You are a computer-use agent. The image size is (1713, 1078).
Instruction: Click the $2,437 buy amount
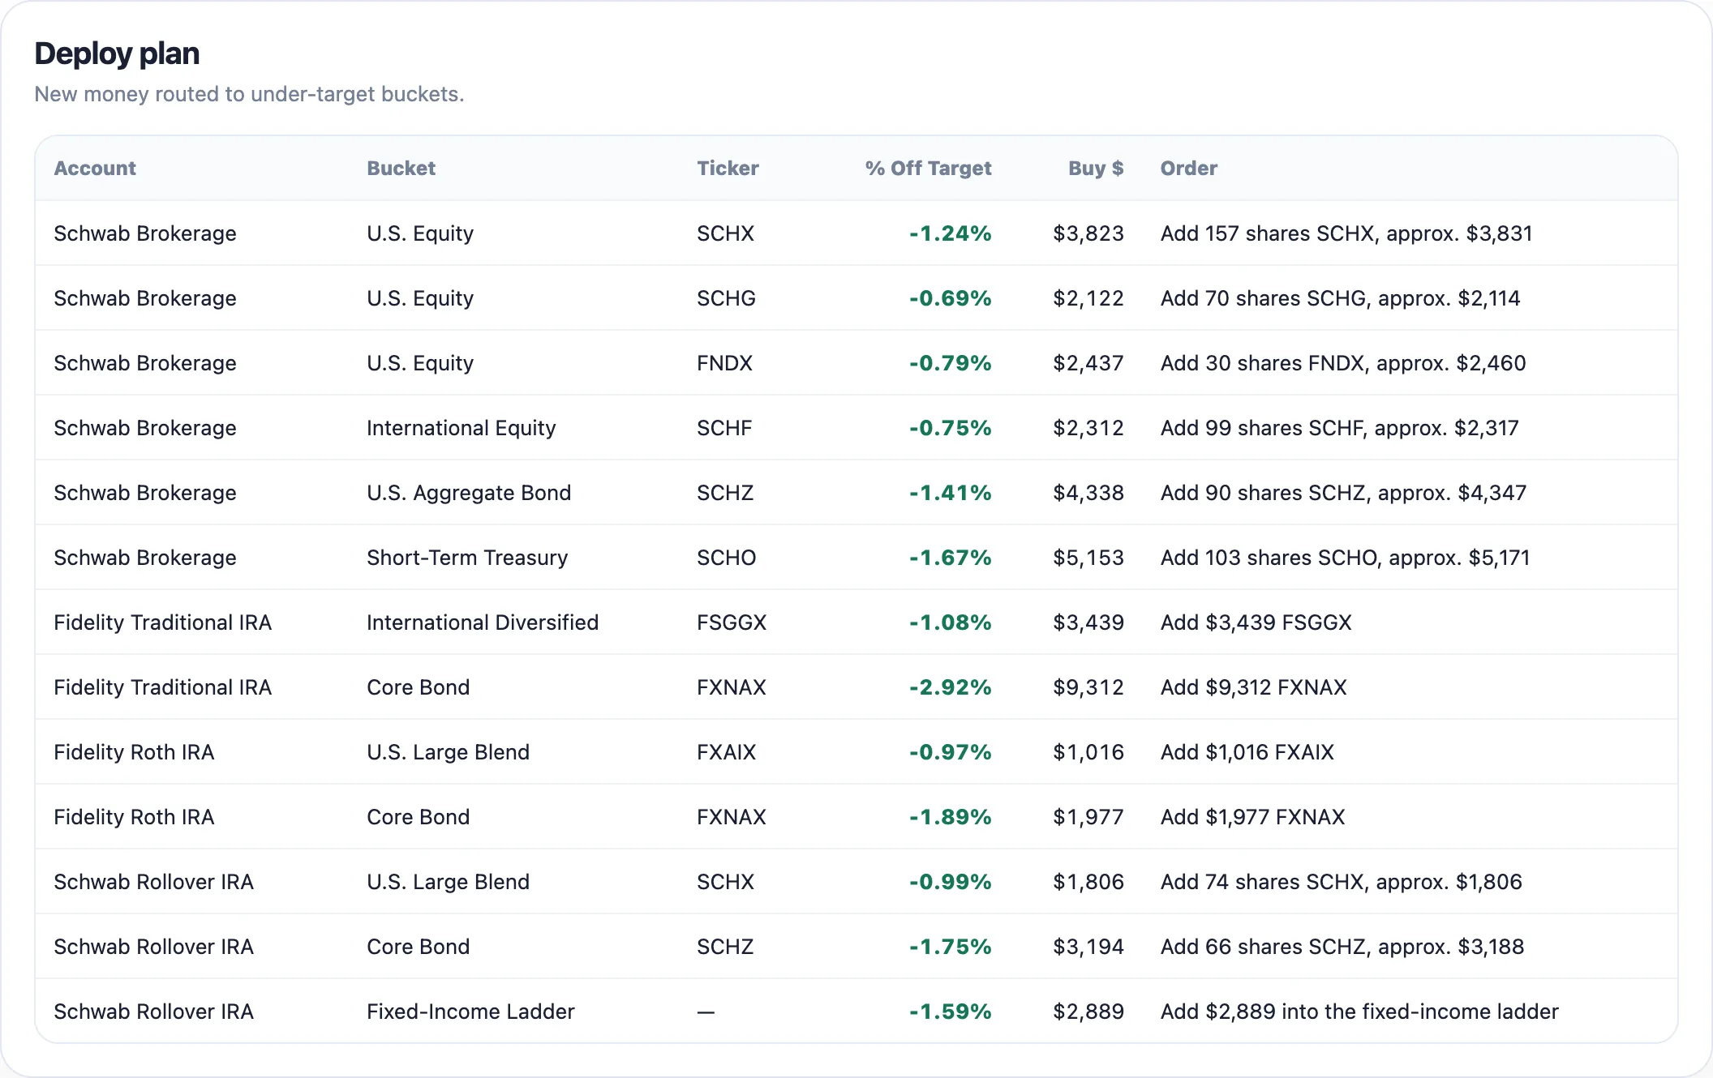1088,363
